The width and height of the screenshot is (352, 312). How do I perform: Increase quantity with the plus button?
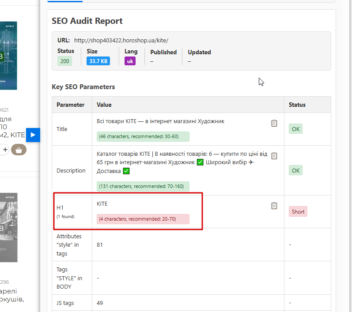coord(5,150)
